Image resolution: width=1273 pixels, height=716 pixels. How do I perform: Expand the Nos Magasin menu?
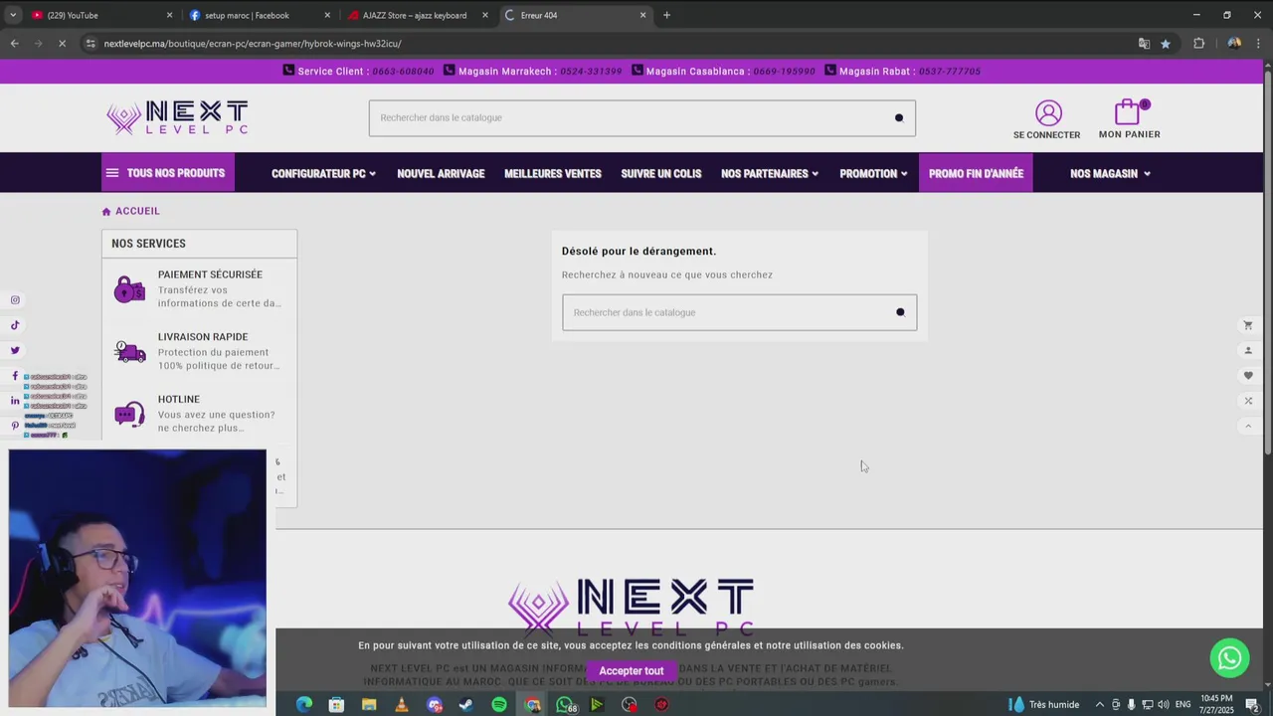click(x=1110, y=174)
